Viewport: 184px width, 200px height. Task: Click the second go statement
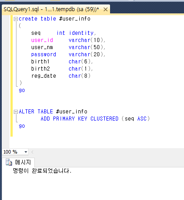click(22, 126)
